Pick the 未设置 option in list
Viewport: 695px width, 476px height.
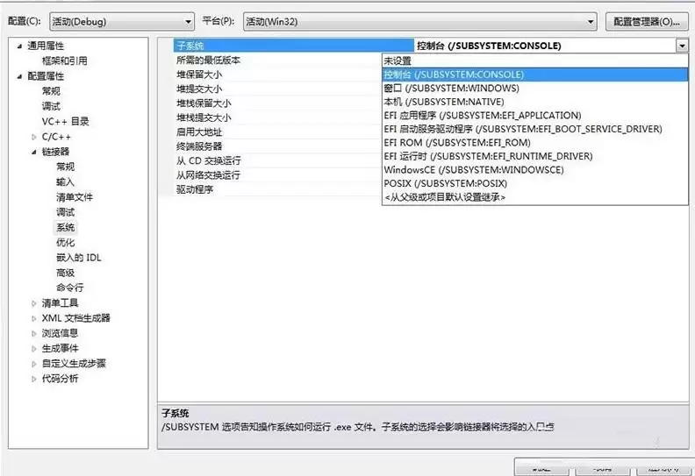(x=398, y=60)
